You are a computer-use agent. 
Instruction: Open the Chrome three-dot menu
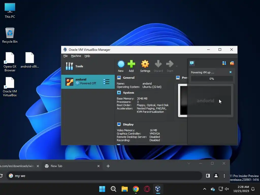click(x=224, y=176)
